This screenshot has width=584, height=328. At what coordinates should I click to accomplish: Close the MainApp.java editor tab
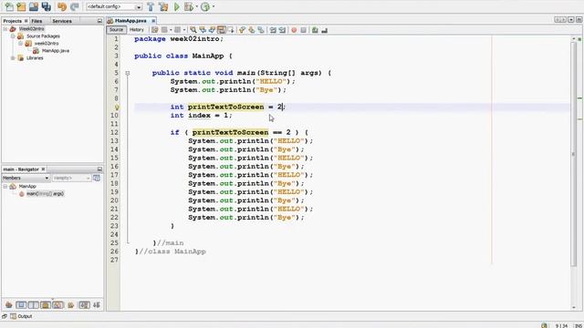(x=153, y=21)
